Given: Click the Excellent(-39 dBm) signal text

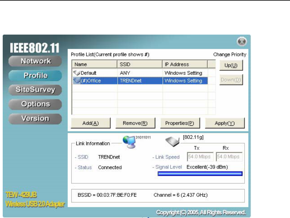Looking at the screenshot, I should coord(207,167).
